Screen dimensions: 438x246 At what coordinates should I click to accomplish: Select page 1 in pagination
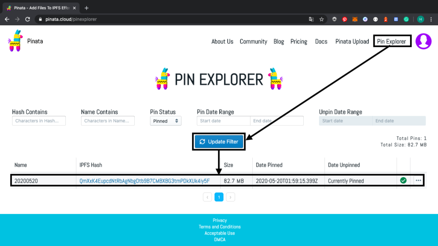point(219,197)
